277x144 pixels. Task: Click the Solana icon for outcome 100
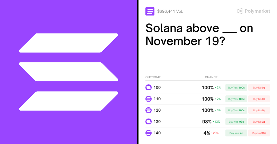pyautogui.click(x=149, y=88)
